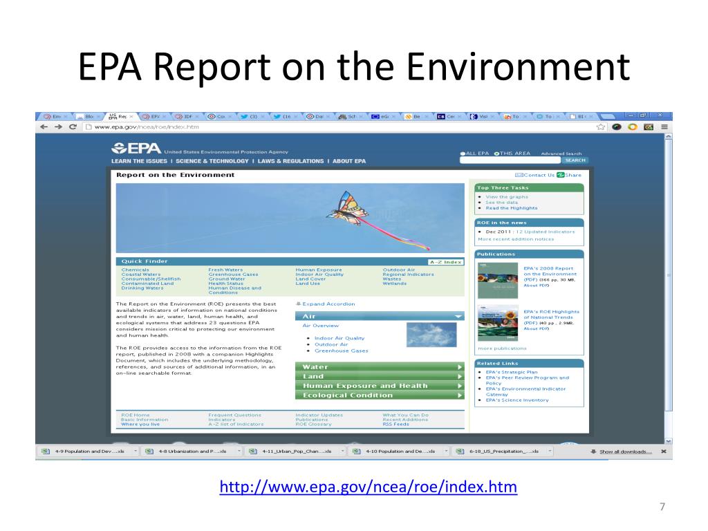Screen dimensions: 708x531
Task: Open dropdown for 4-9 Population download
Action: point(135,451)
